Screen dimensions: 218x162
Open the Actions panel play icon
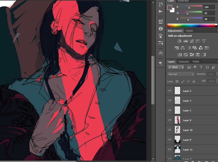click(161, 11)
